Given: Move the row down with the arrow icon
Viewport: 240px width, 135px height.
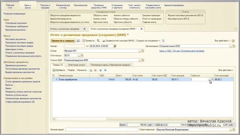Looking at the screenshot, I should click(105, 70).
